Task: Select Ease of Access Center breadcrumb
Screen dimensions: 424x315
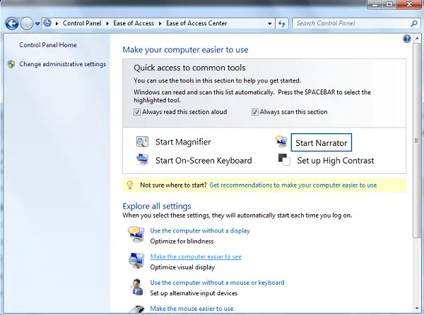Action: coord(196,23)
